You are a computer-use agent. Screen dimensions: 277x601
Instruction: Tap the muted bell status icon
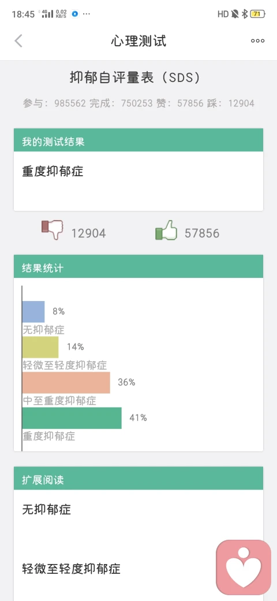click(x=234, y=14)
